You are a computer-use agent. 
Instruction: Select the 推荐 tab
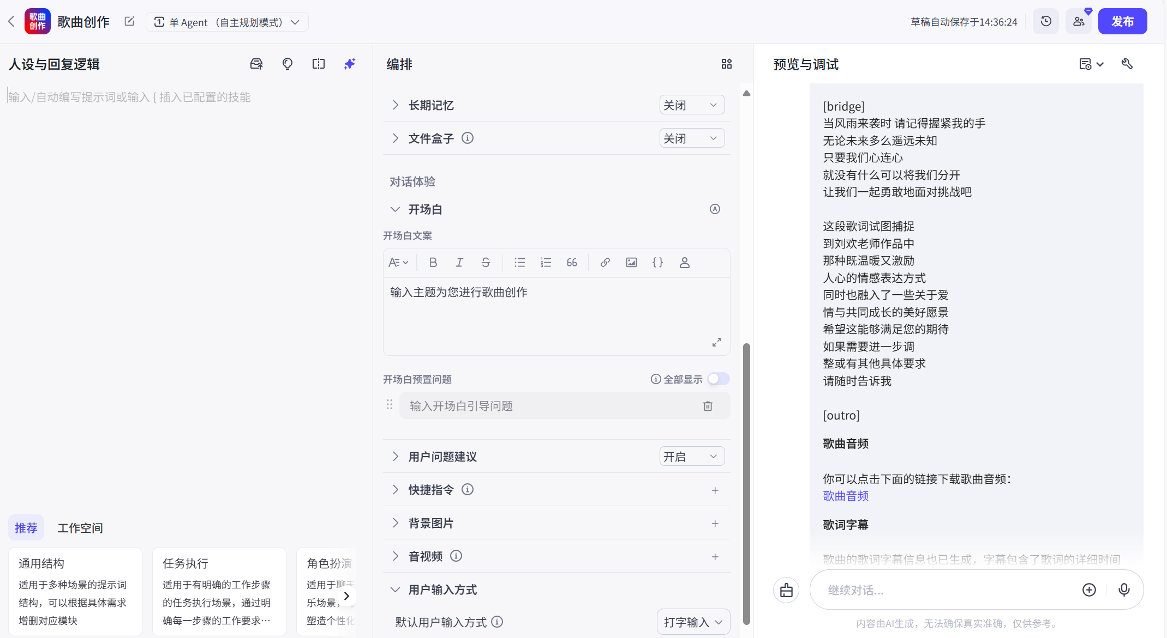(x=26, y=528)
